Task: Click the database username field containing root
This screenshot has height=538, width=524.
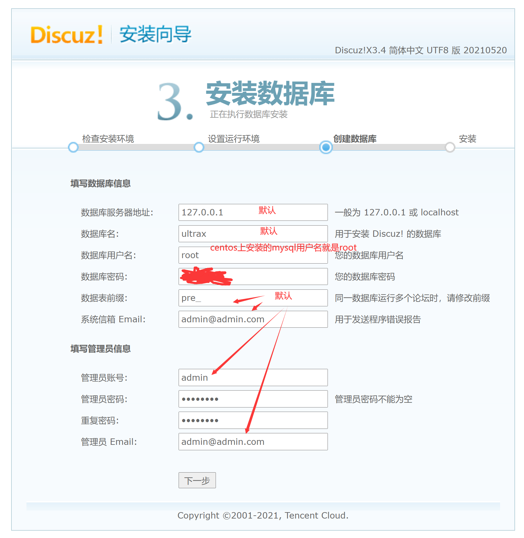Action: coord(253,255)
